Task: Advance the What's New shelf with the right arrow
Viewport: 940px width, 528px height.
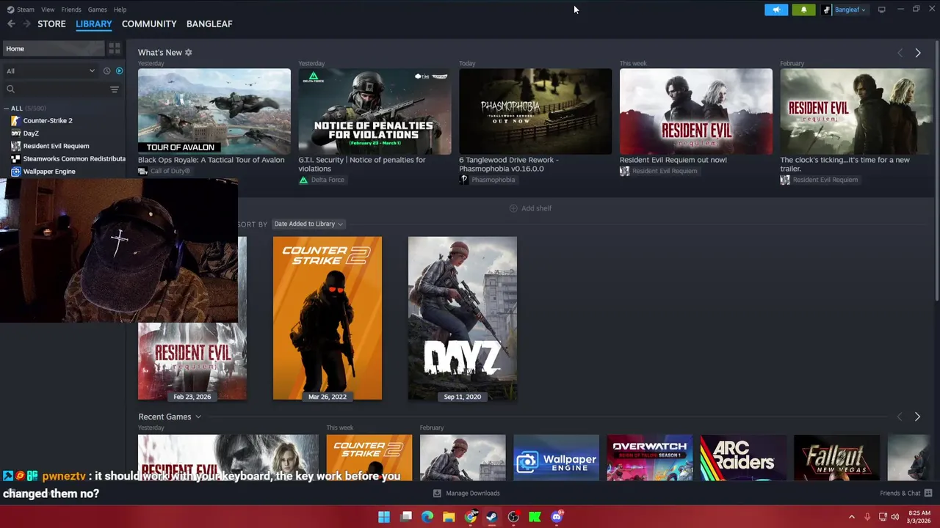Action: [x=918, y=53]
